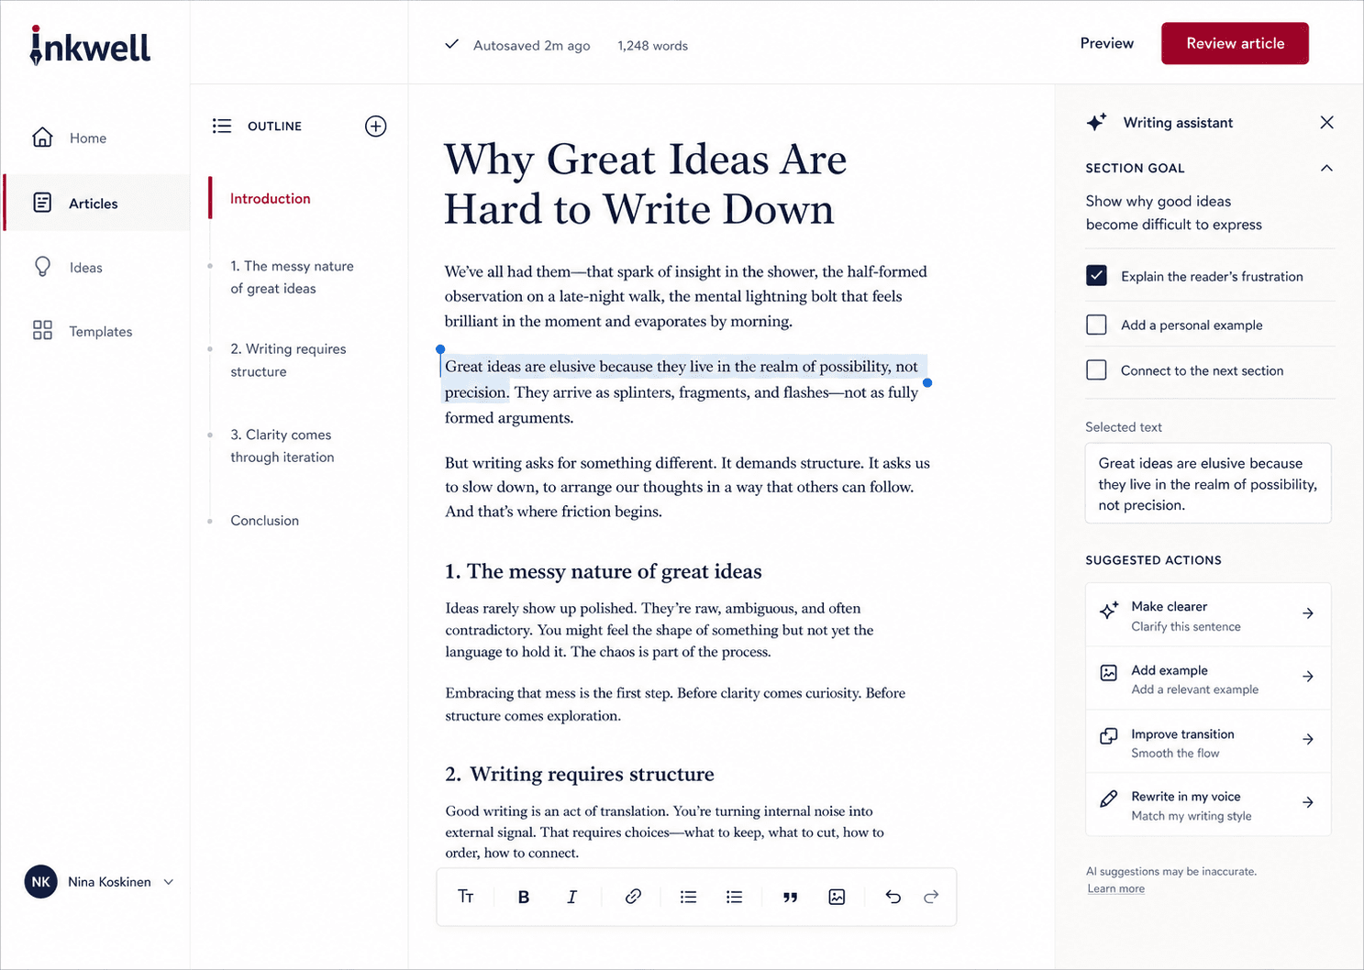Click the arrow beside Improve transition

[1308, 739]
